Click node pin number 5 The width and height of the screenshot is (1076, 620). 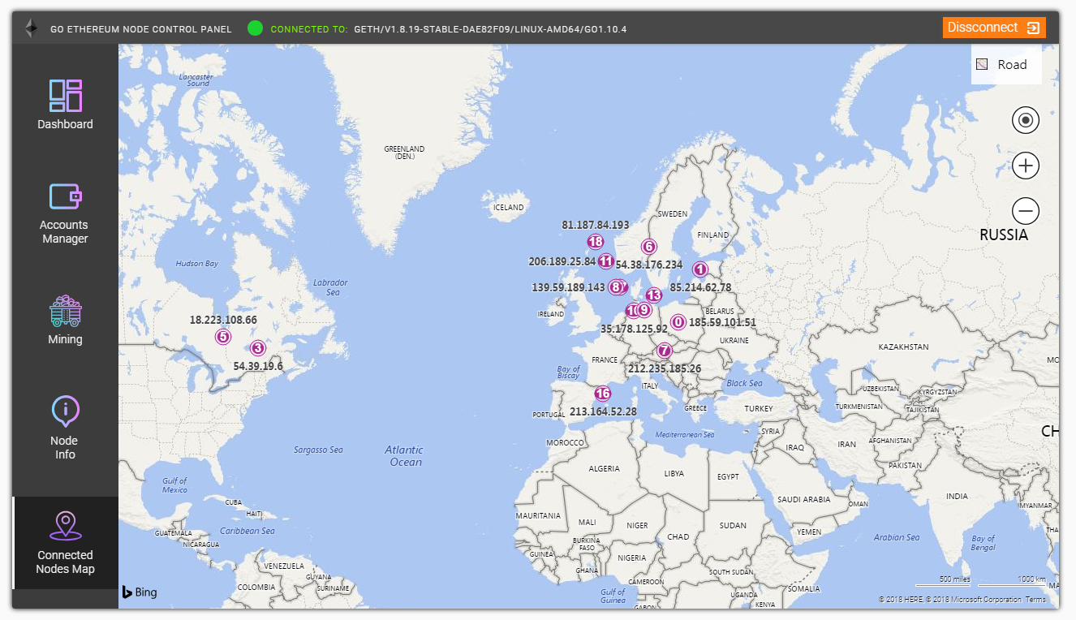click(x=223, y=337)
